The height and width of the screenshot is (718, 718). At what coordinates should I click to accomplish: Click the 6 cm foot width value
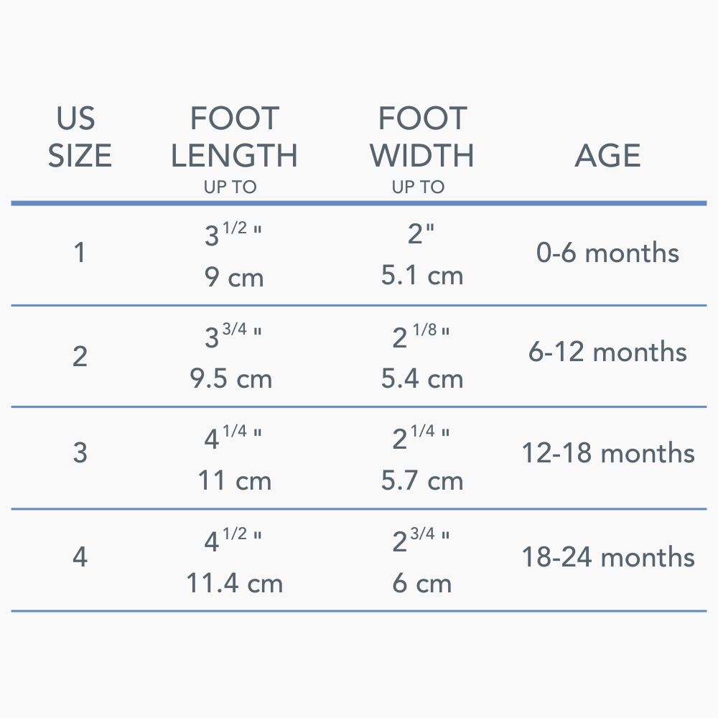422,583
